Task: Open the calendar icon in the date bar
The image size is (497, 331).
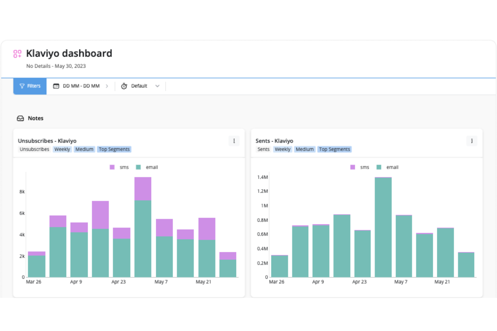Action: pyautogui.click(x=56, y=86)
